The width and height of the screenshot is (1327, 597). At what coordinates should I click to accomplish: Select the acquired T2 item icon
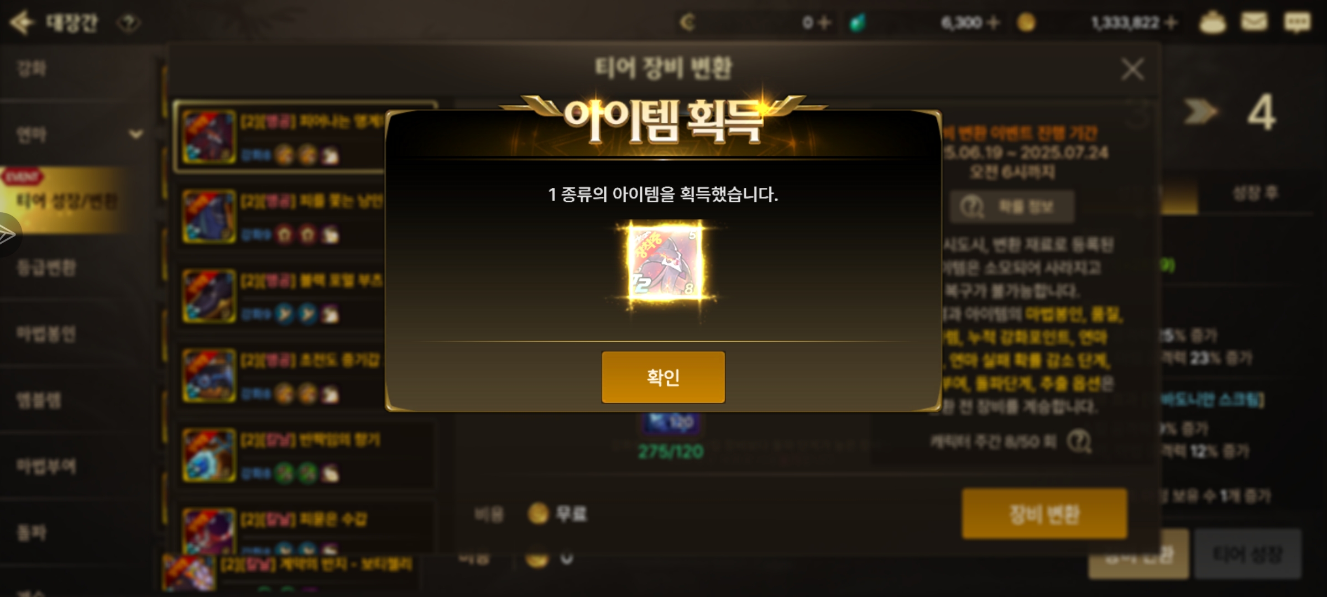pyautogui.click(x=665, y=263)
